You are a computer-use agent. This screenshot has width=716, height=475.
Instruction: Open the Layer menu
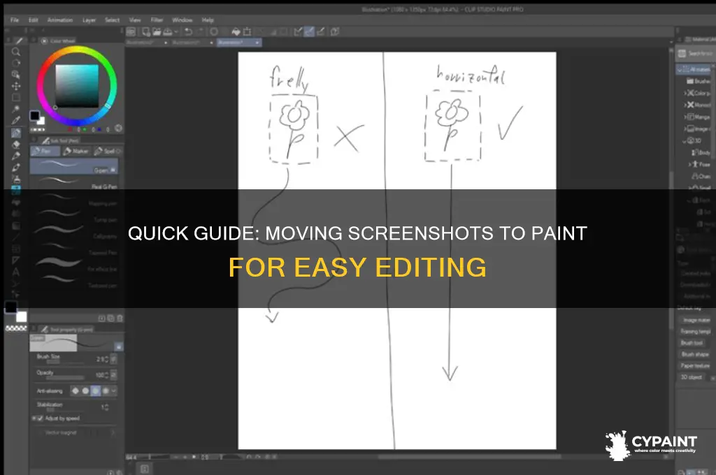[89, 20]
